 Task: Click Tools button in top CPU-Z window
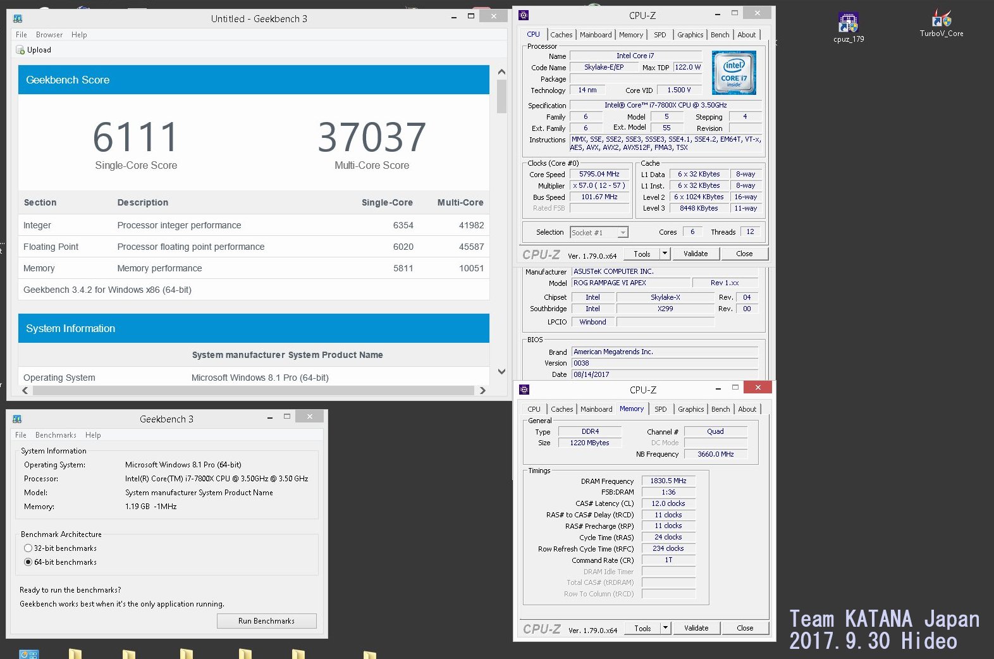point(642,254)
